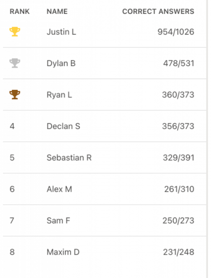
Task: Click the 478/531 score value
Action: coord(179,63)
